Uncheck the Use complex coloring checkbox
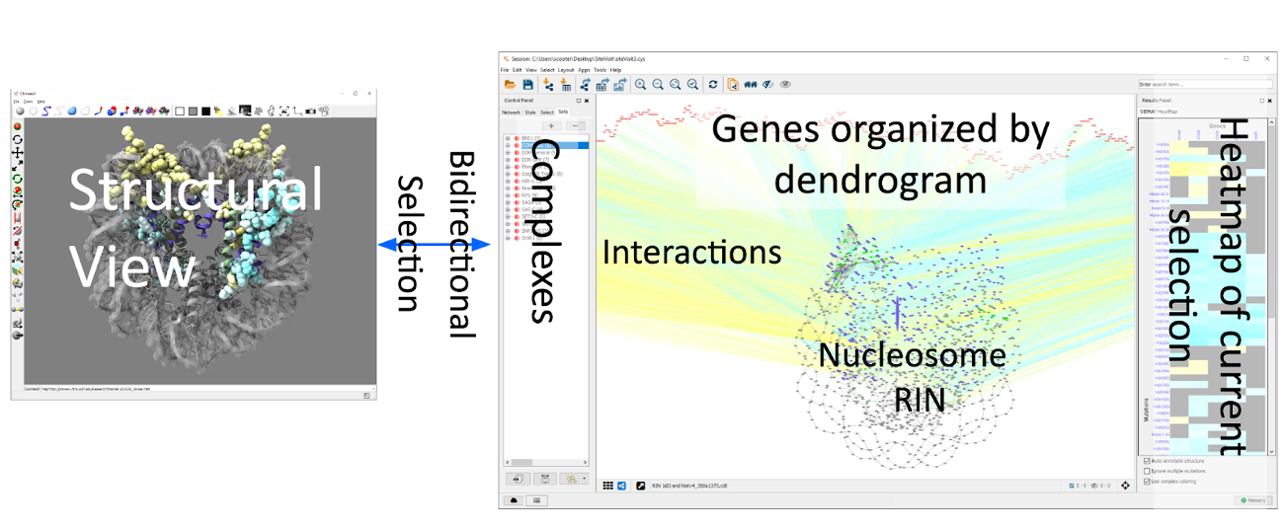The height and width of the screenshot is (530, 1284). (x=1147, y=482)
